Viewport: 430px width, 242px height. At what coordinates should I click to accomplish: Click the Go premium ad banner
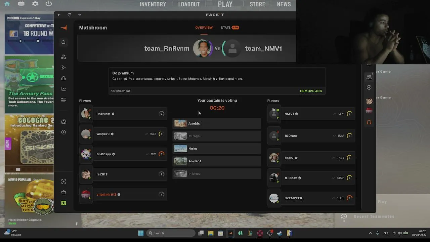(217, 81)
